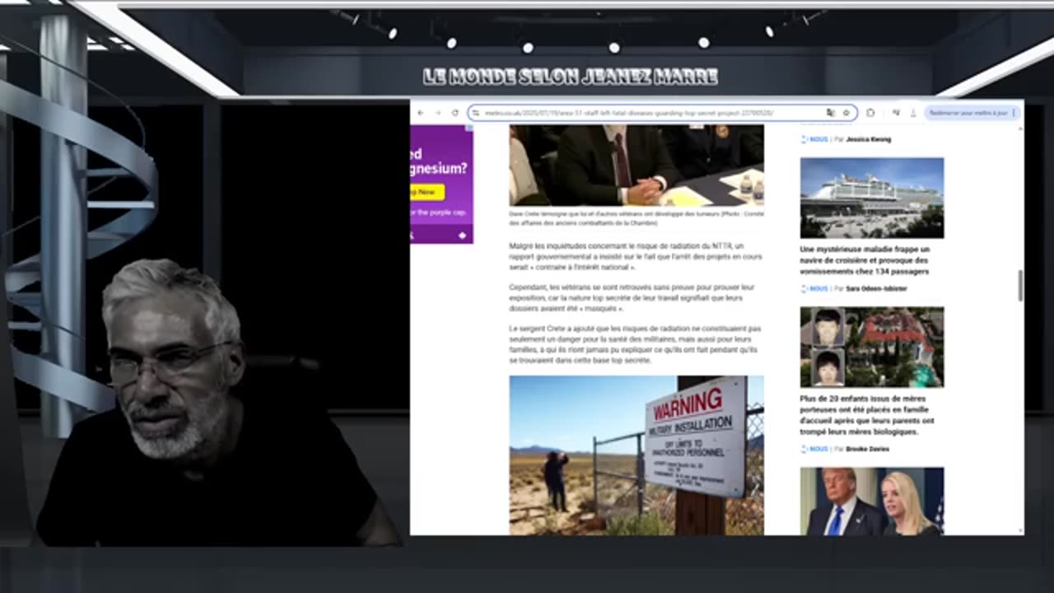Open Chrome three-dot menu
1054x593 pixels.
click(x=1014, y=113)
